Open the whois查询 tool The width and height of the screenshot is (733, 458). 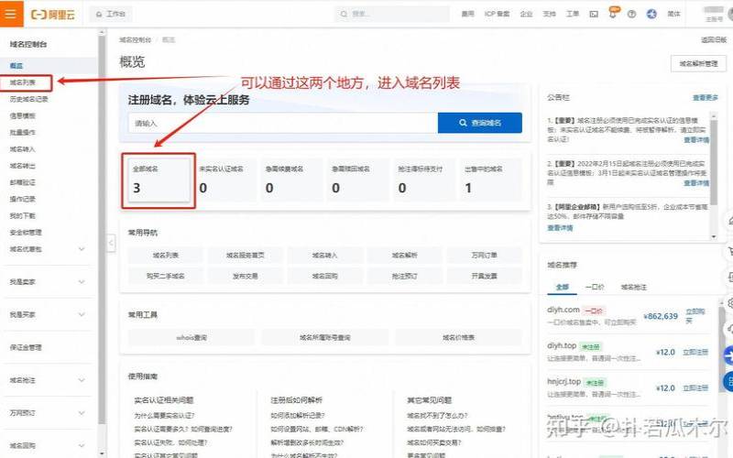191,337
